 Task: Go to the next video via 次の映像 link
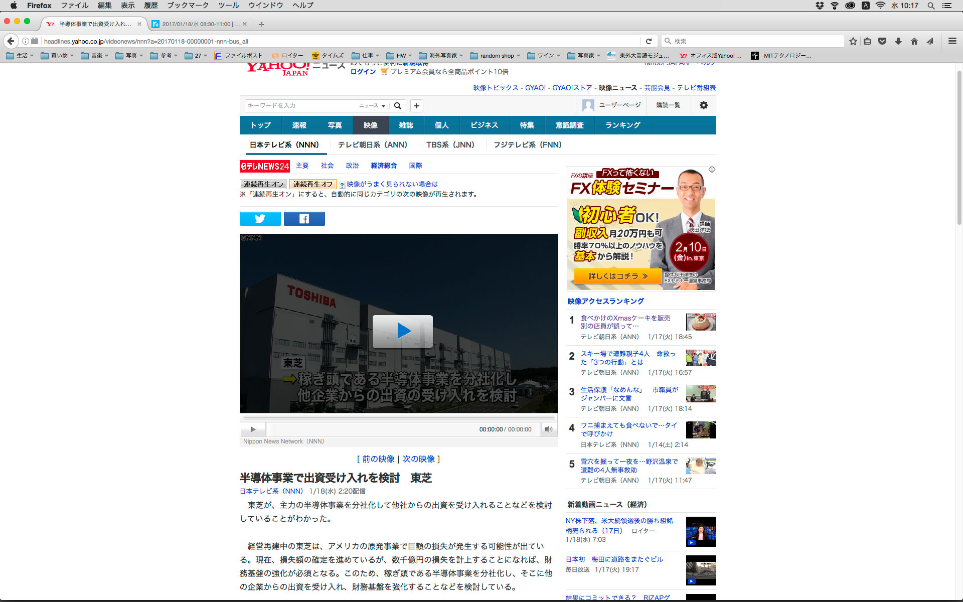[418, 459]
